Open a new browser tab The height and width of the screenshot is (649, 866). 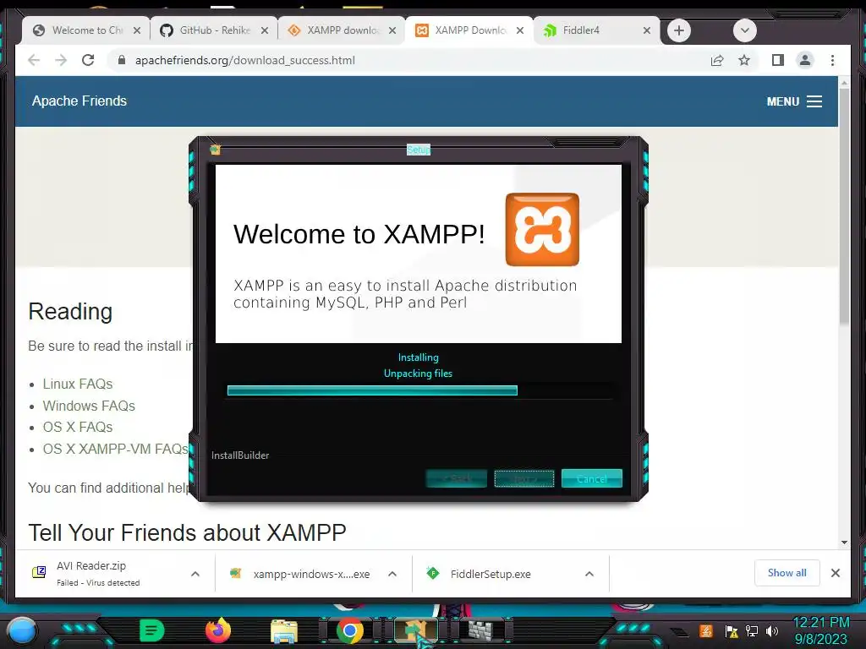click(x=679, y=30)
